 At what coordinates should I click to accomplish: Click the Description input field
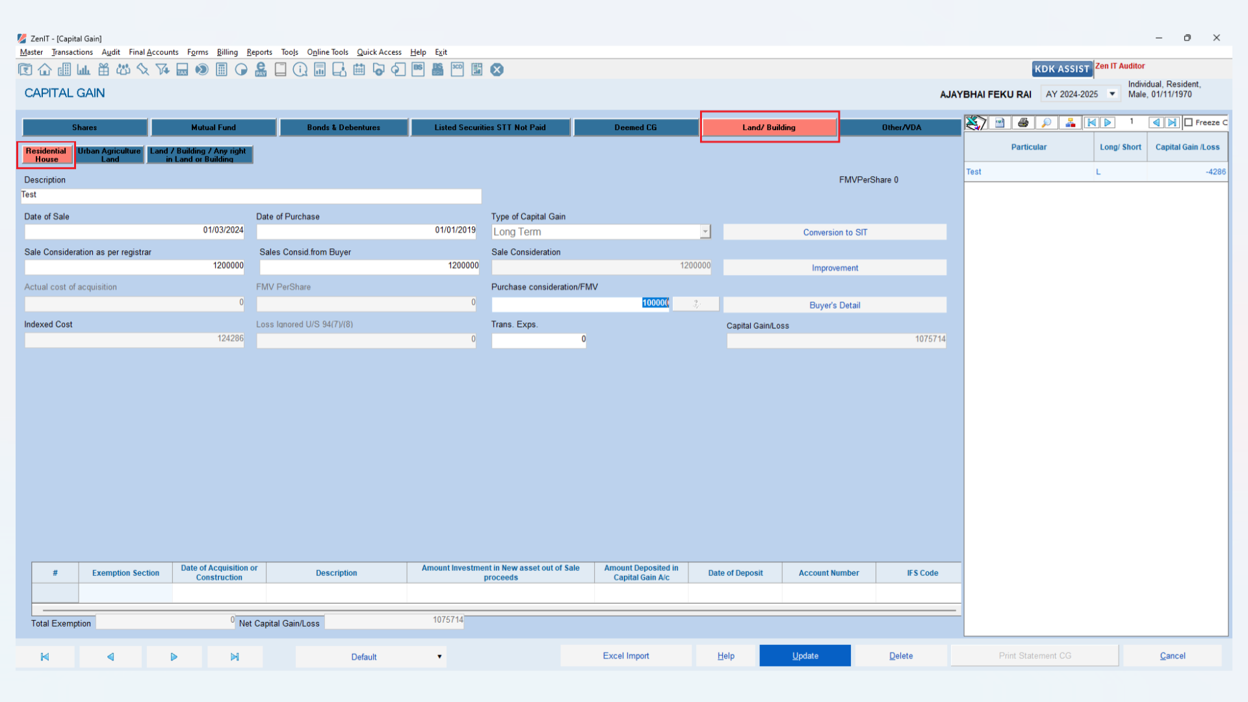click(252, 195)
